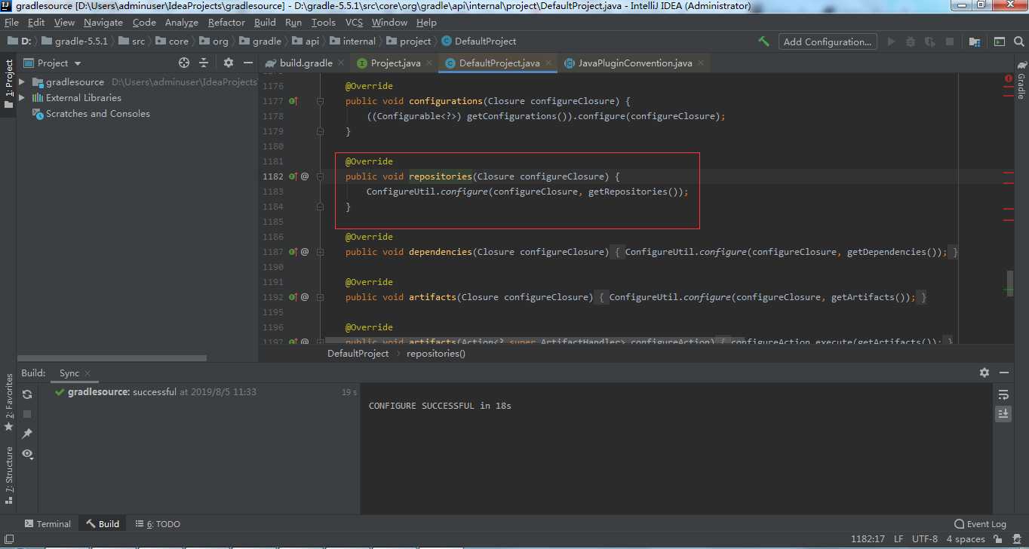Expand the gradlesource project node

point(22,81)
